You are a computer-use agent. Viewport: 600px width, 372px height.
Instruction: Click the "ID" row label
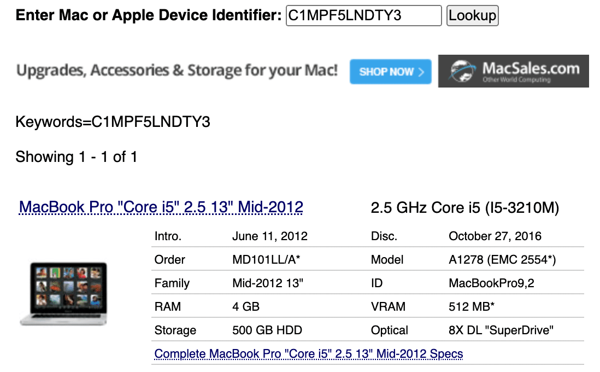[377, 283]
